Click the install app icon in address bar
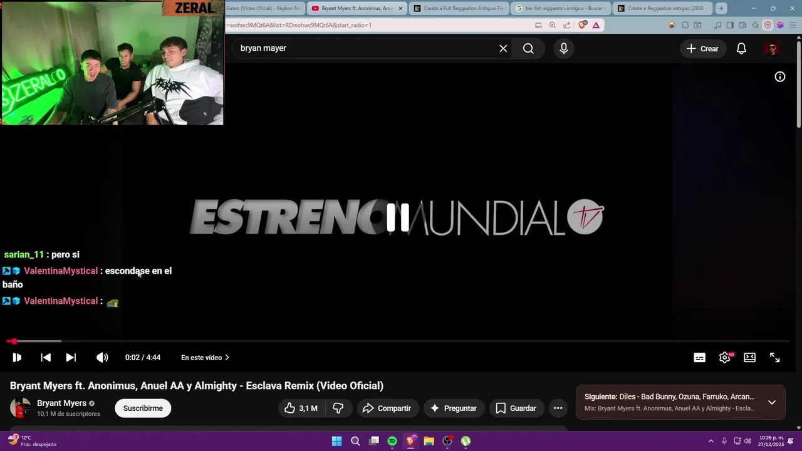The width and height of the screenshot is (802, 451). tap(538, 25)
